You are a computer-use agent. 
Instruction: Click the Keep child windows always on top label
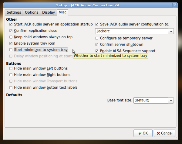pyautogui.click(x=43, y=37)
